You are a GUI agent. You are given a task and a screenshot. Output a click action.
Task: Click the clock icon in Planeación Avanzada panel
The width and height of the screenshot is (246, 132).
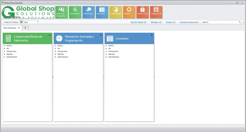pyautogui.click(x=59, y=38)
